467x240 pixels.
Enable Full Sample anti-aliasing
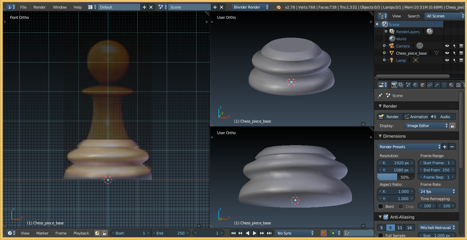click(x=381, y=235)
